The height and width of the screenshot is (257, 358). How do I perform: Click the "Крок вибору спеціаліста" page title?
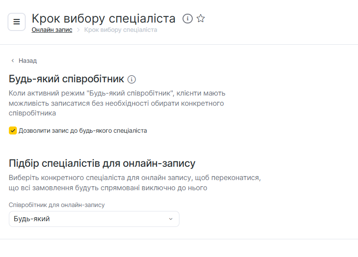(104, 19)
